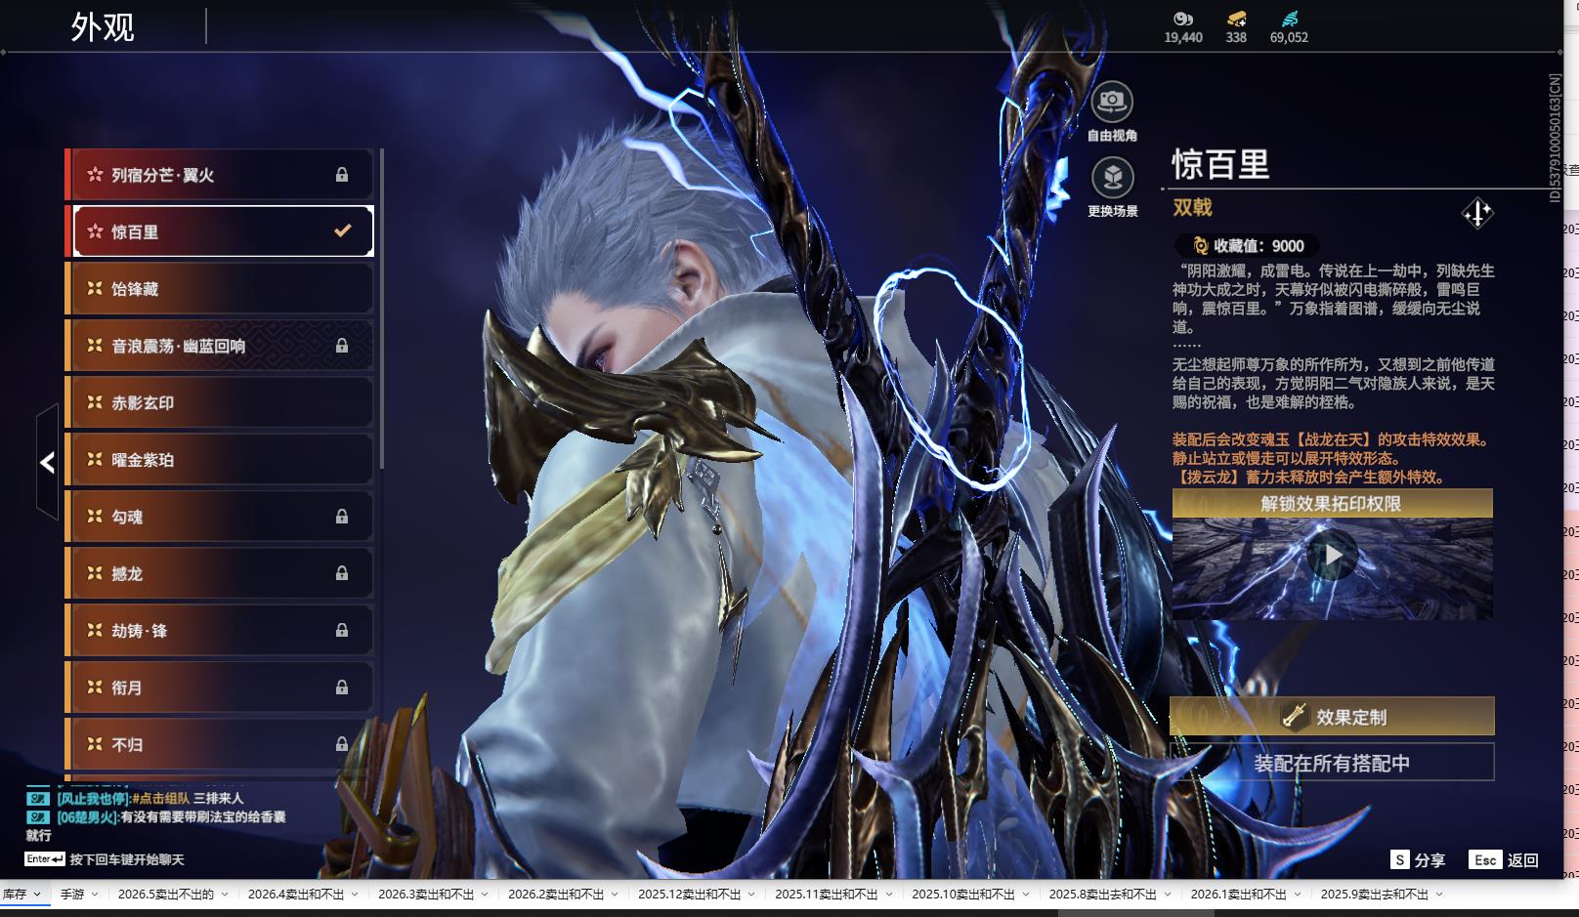Click the lock icon on 勾魂 row
This screenshot has width=1579, height=917.
pyautogui.click(x=342, y=517)
